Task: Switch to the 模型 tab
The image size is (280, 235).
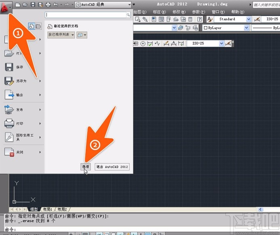Action: click(34, 209)
